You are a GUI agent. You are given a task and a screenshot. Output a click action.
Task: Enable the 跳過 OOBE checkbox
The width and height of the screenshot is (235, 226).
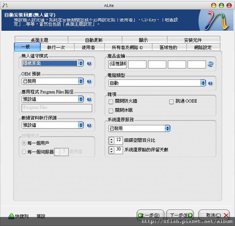pyautogui.click(x=171, y=102)
